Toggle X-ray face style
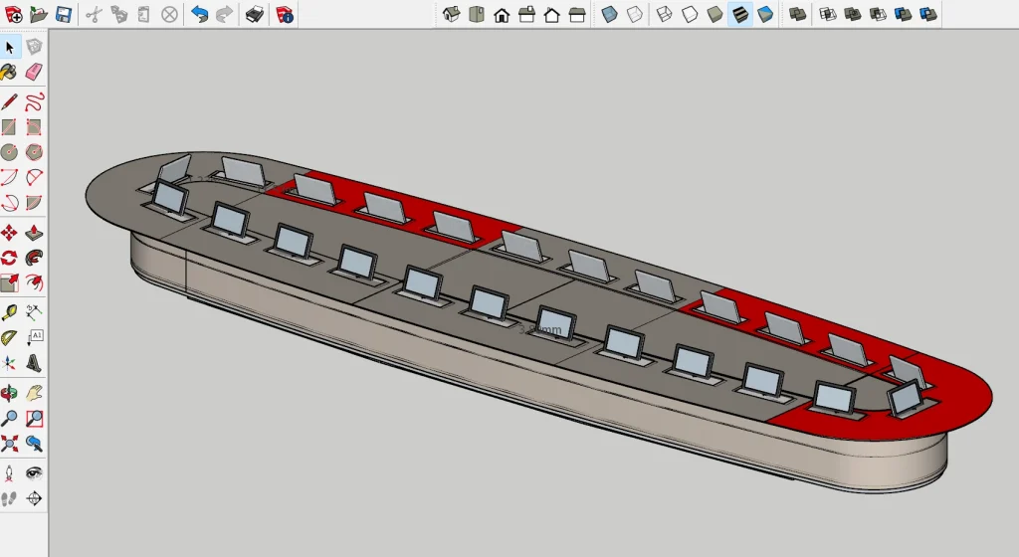 610,14
